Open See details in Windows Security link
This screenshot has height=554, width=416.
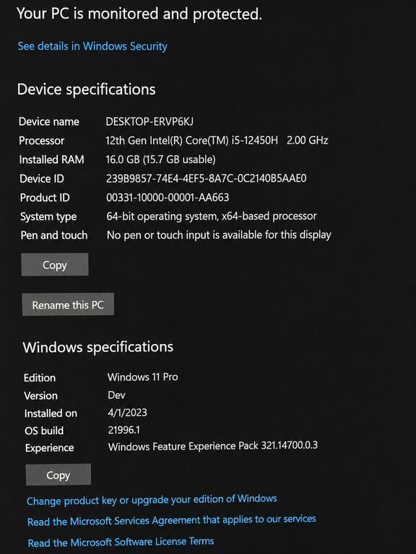(x=92, y=46)
